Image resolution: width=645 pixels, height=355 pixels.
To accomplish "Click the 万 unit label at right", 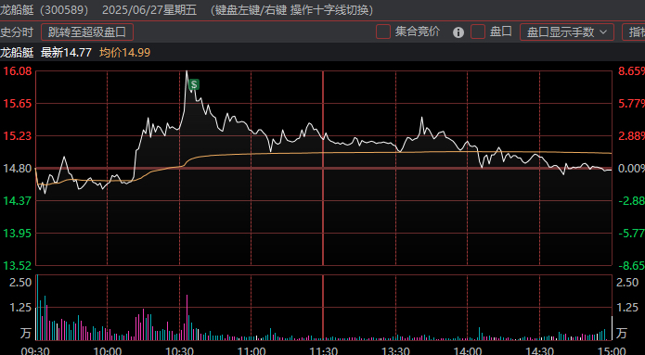I will 622,333.
